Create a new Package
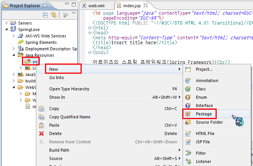This screenshot has height=166, width=253. pos(217,114)
